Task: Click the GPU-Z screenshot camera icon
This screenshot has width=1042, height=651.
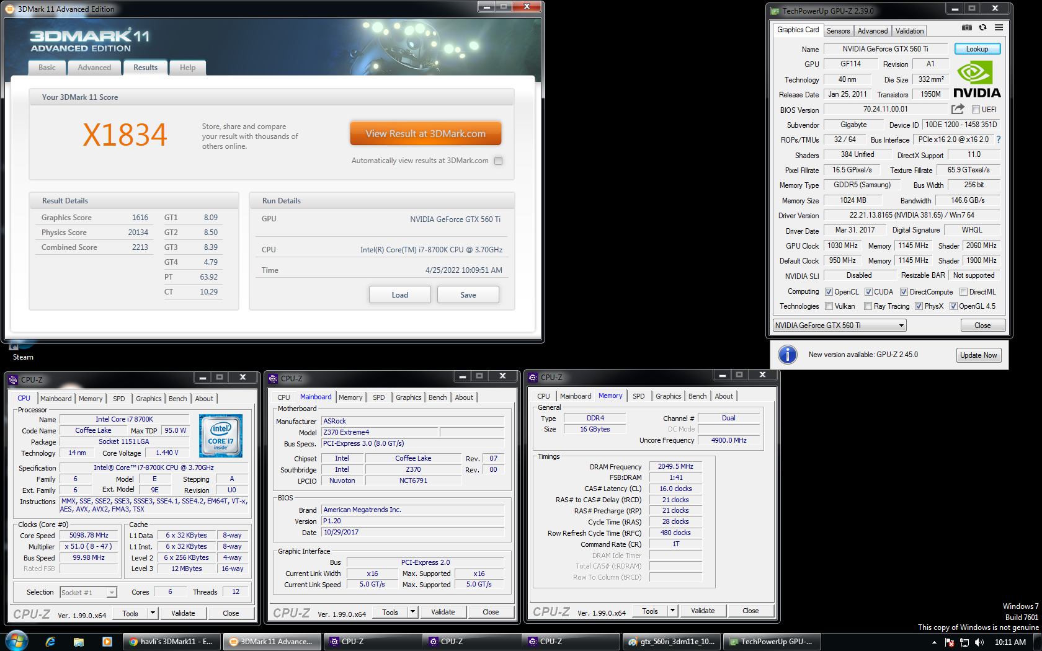Action: [x=966, y=28]
